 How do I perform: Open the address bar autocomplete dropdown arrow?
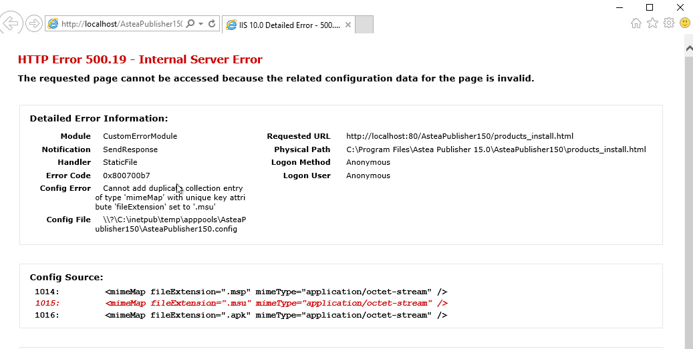(x=200, y=24)
